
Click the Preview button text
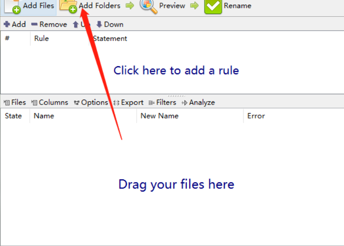click(x=172, y=6)
